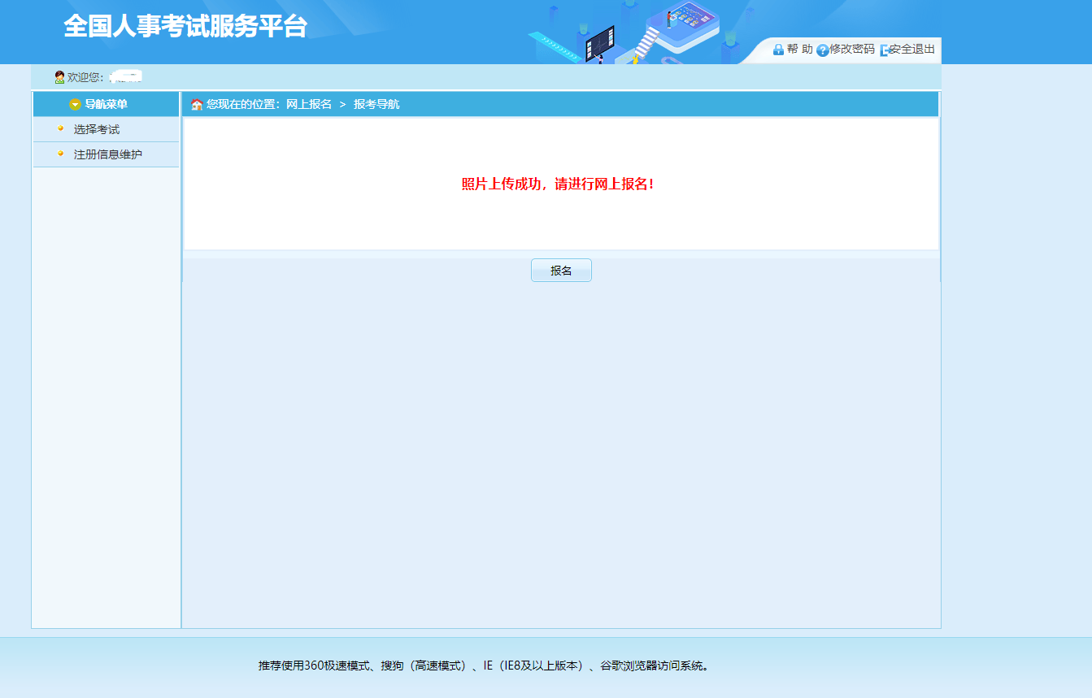
Task: Click the 导航菜单 header label
Action: (x=107, y=105)
